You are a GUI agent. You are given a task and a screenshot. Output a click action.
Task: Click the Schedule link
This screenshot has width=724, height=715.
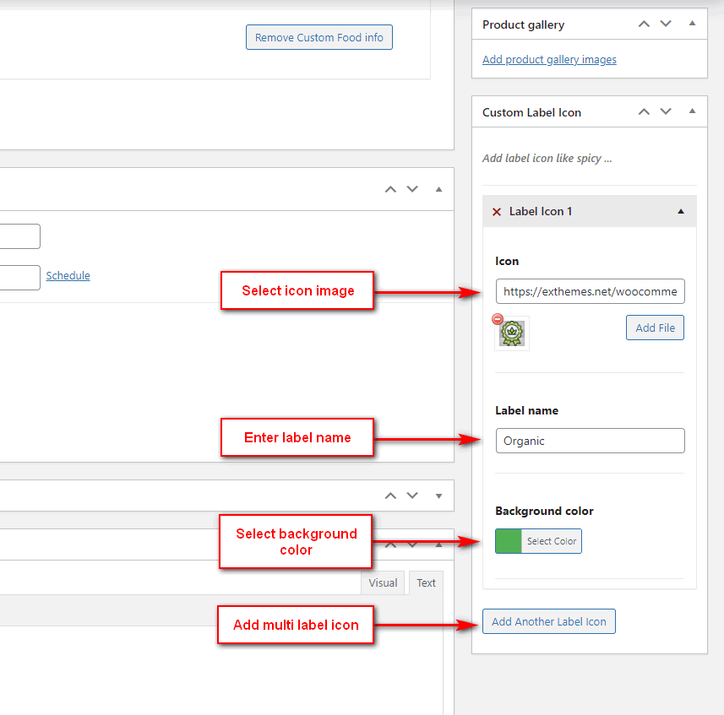(x=68, y=276)
